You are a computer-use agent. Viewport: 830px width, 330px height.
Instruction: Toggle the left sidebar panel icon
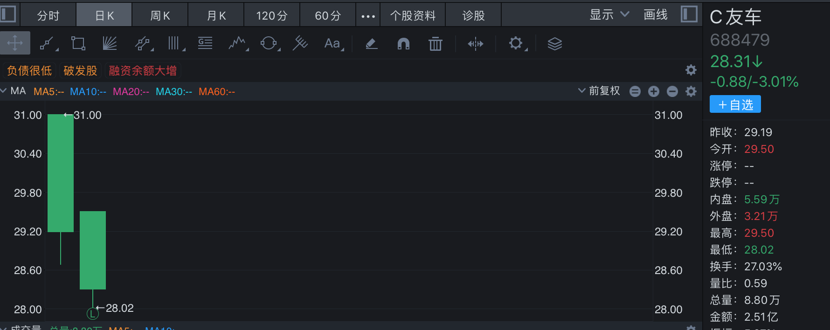(x=8, y=14)
